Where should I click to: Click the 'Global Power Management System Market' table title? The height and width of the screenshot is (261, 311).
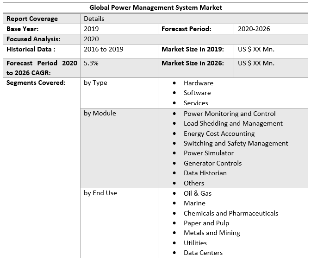pyautogui.click(x=155, y=7)
